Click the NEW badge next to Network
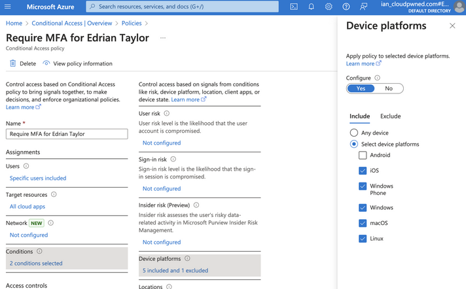This screenshot has height=289, width=466. (x=37, y=223)
